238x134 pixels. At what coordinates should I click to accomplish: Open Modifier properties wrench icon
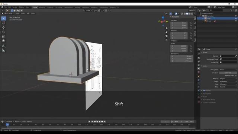(199, 80)
